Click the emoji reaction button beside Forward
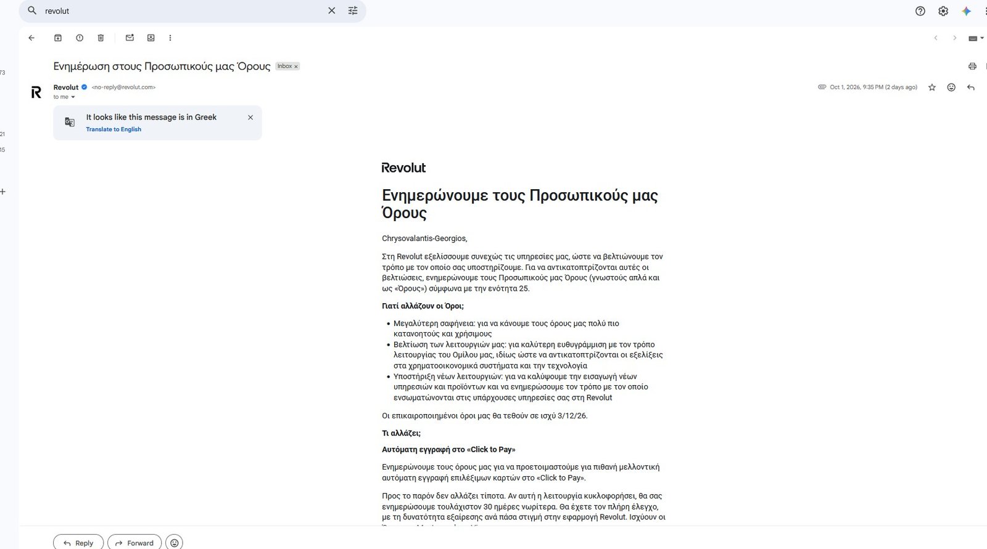 tap(175, 543)
